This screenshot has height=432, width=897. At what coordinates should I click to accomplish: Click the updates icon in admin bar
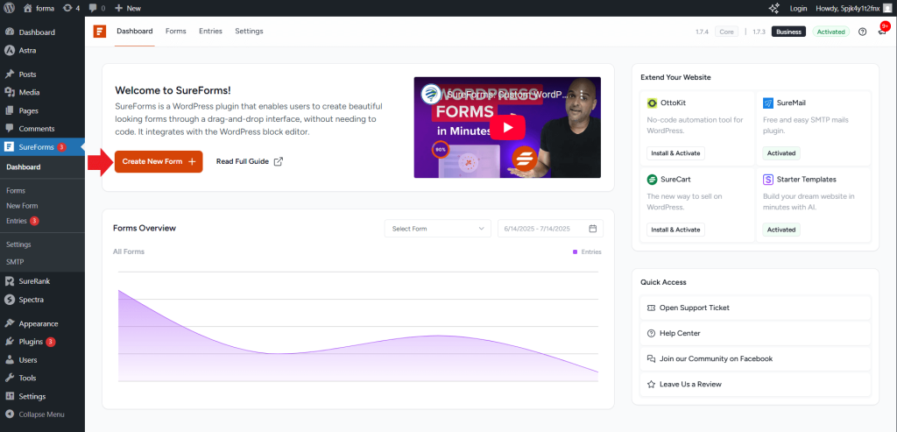[x=70, y=8]
